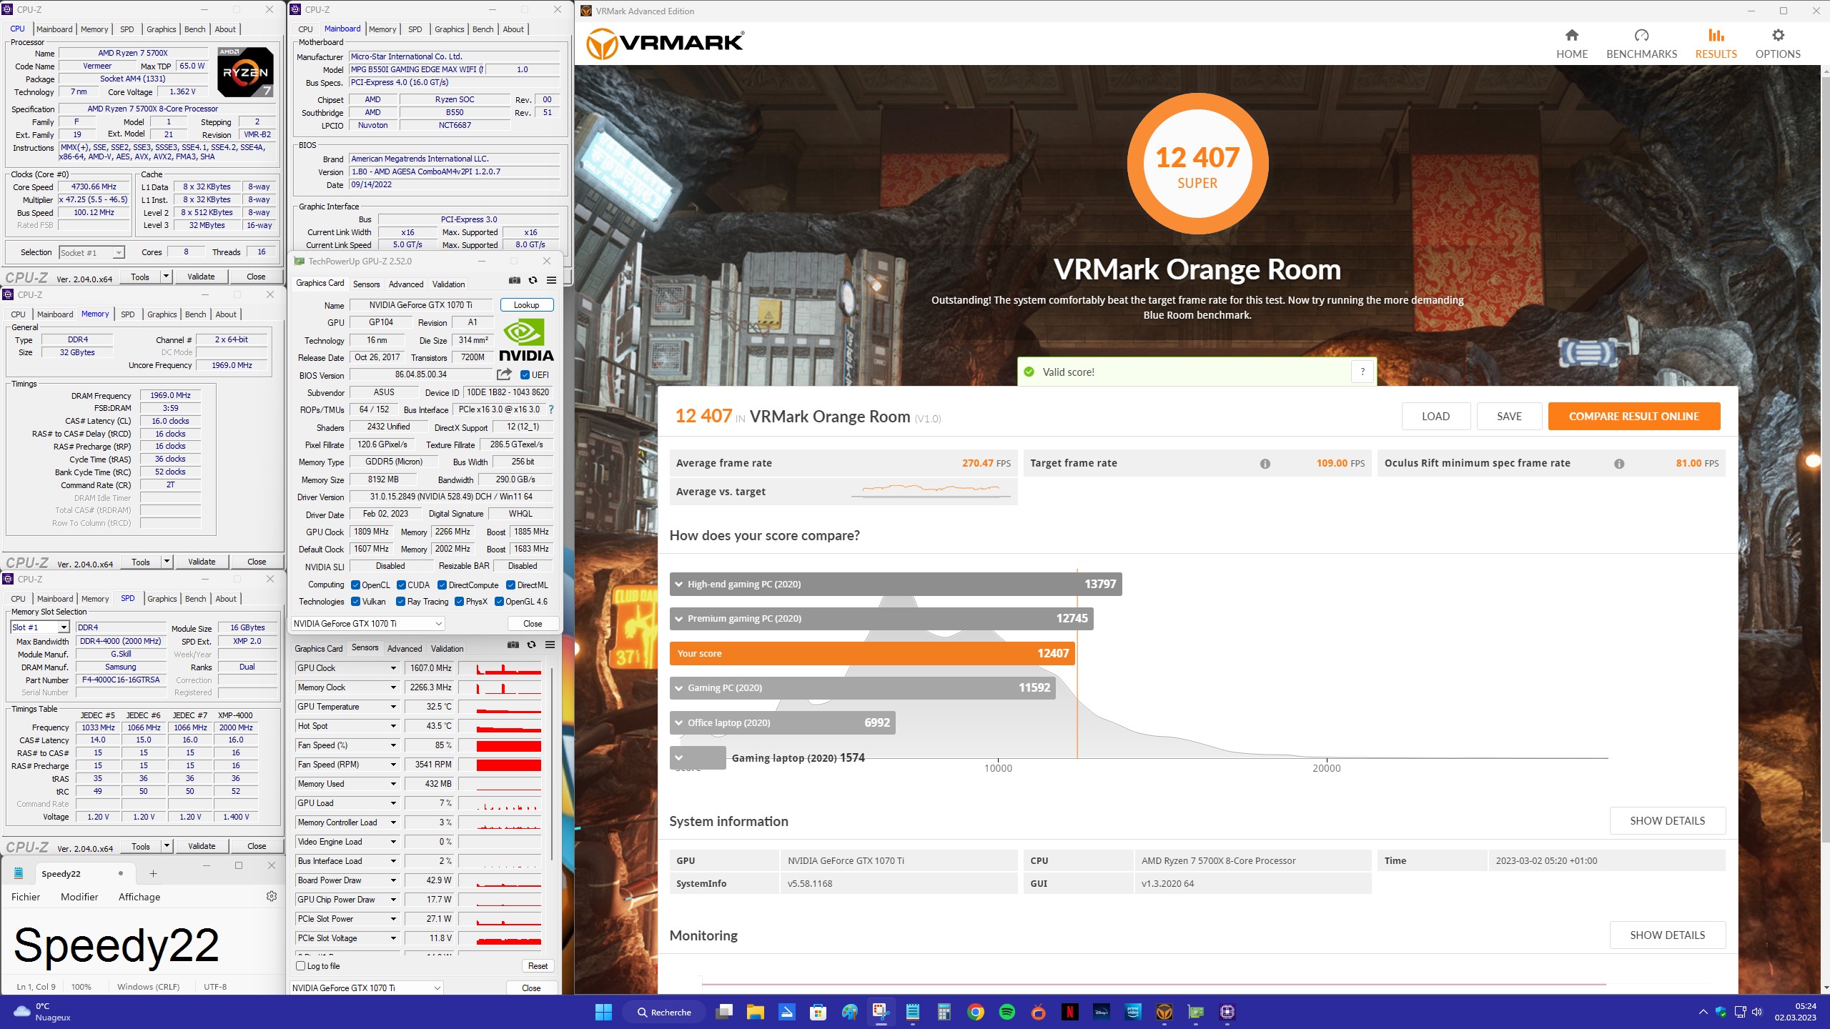This screenshot has height=1029, width=1830.
Task: Click camera icon in GPU-Z Sensors window
Action: (x=513, y=645)
